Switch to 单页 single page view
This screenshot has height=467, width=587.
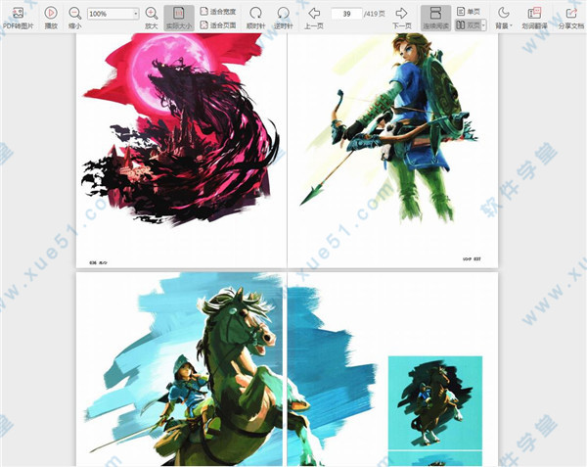[x=469, y=12]
